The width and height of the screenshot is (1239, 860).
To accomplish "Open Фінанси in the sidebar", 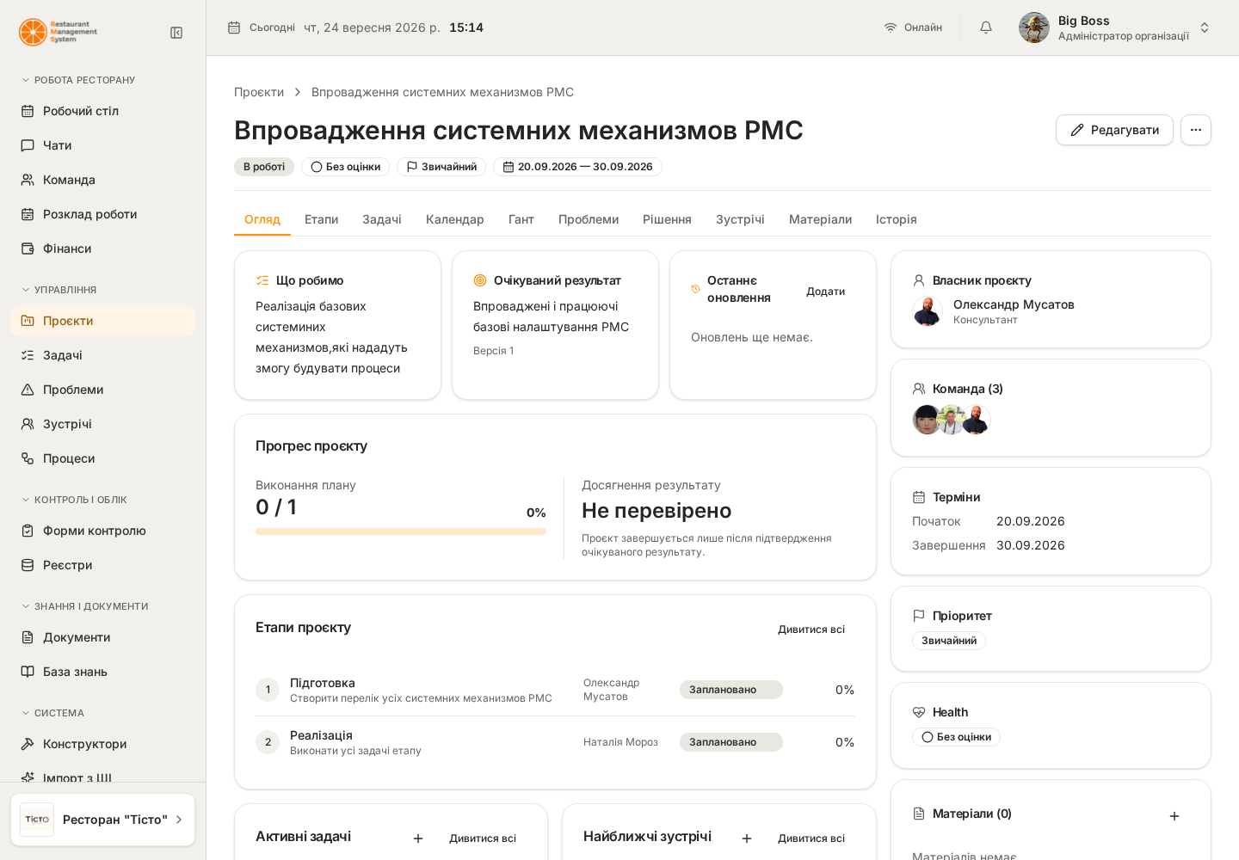I will pos(103,249).
